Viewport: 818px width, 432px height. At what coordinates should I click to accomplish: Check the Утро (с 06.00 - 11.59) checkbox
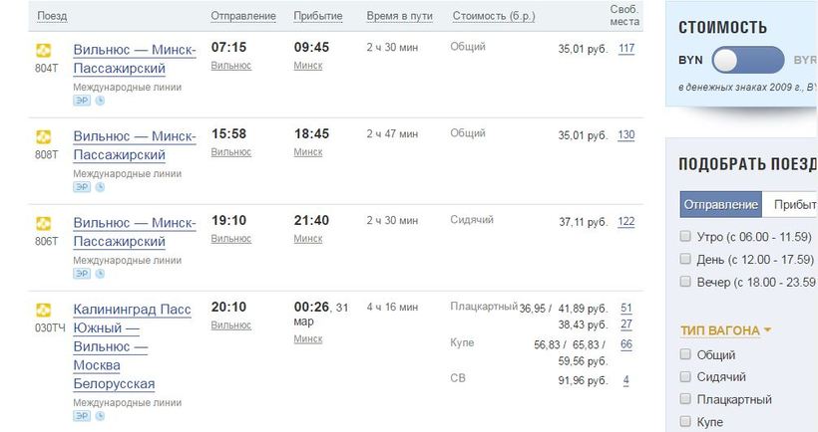[685, 237]
